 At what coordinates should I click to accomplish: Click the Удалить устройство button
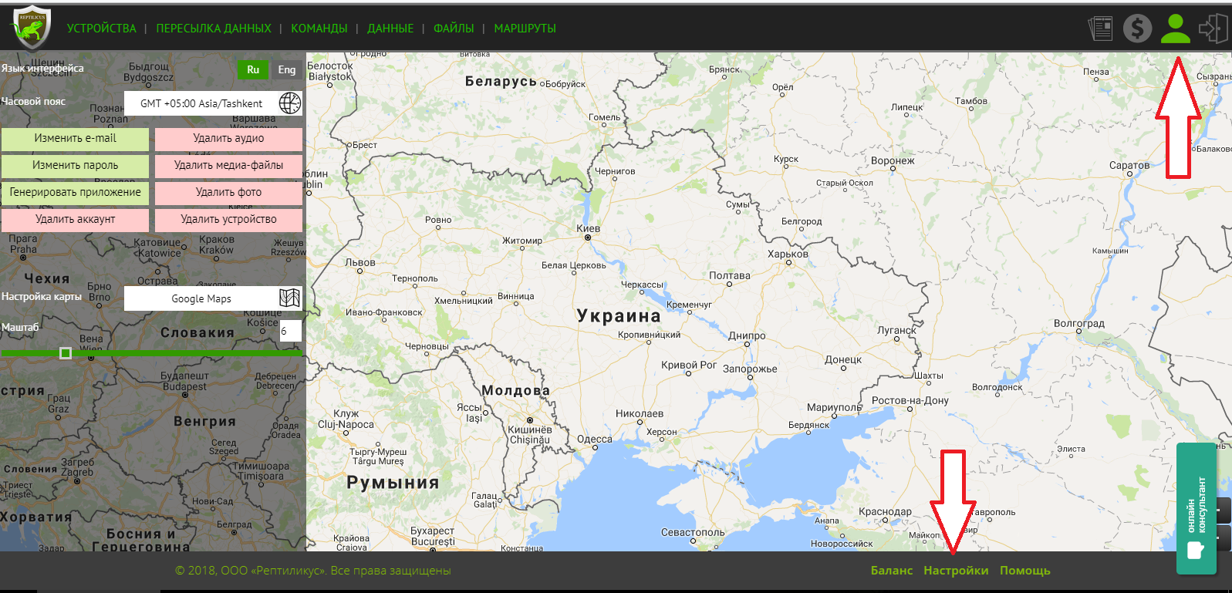[228, 220]
